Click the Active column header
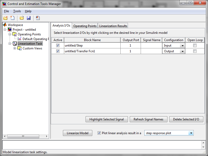 58,40
